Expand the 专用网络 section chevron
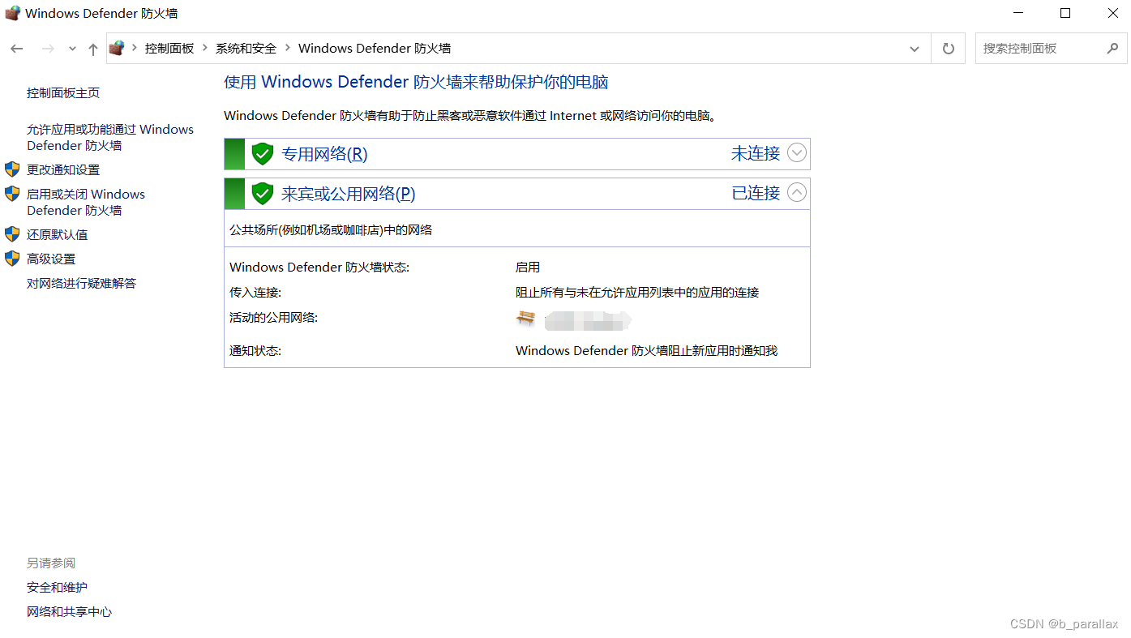Image resolution: width=1131 pixels, height=638 pixels. click(797, 152)
